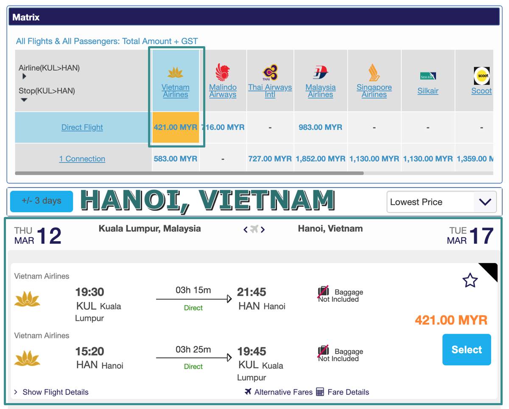Image resolution: width=509 pixels, height=409 pixels.
Task: Click the 03h 15m flight duration
Action: pyautogui.click(x=193, y=290)
